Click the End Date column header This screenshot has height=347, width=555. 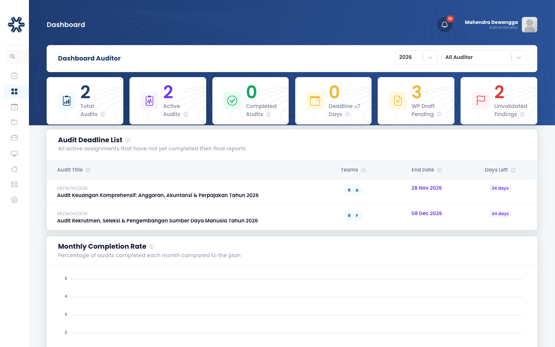click(423, 170)
